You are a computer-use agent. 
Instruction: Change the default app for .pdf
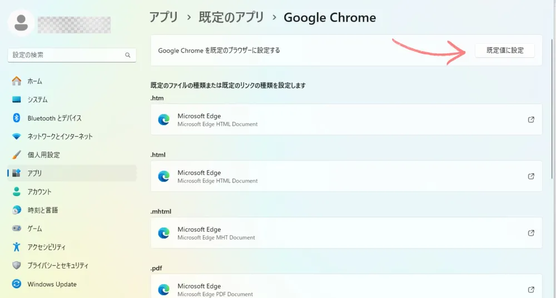click(x=346, y=287)
